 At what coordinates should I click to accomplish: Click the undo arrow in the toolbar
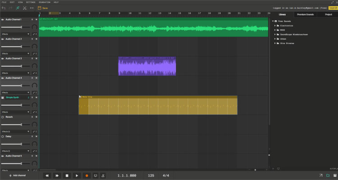tap(3, 8)
